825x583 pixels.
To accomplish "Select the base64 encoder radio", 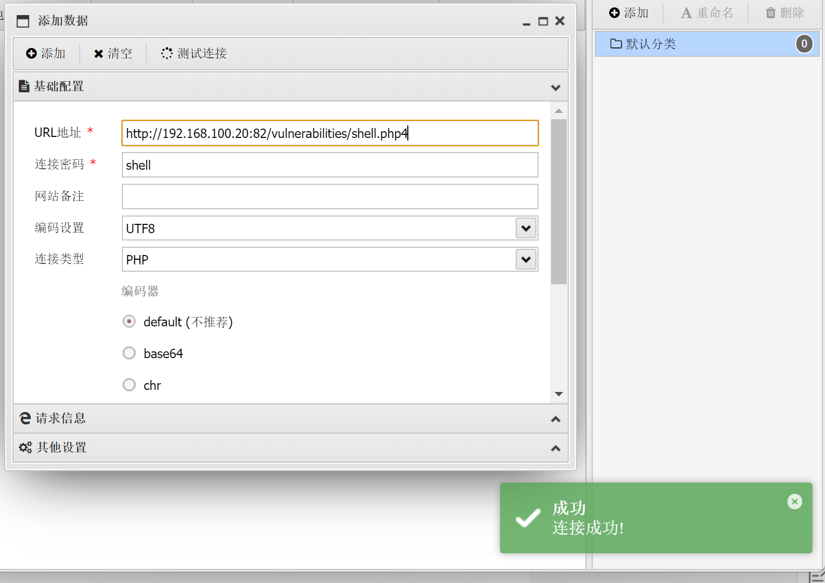I will pyautogui.click(x=129, y=353).
